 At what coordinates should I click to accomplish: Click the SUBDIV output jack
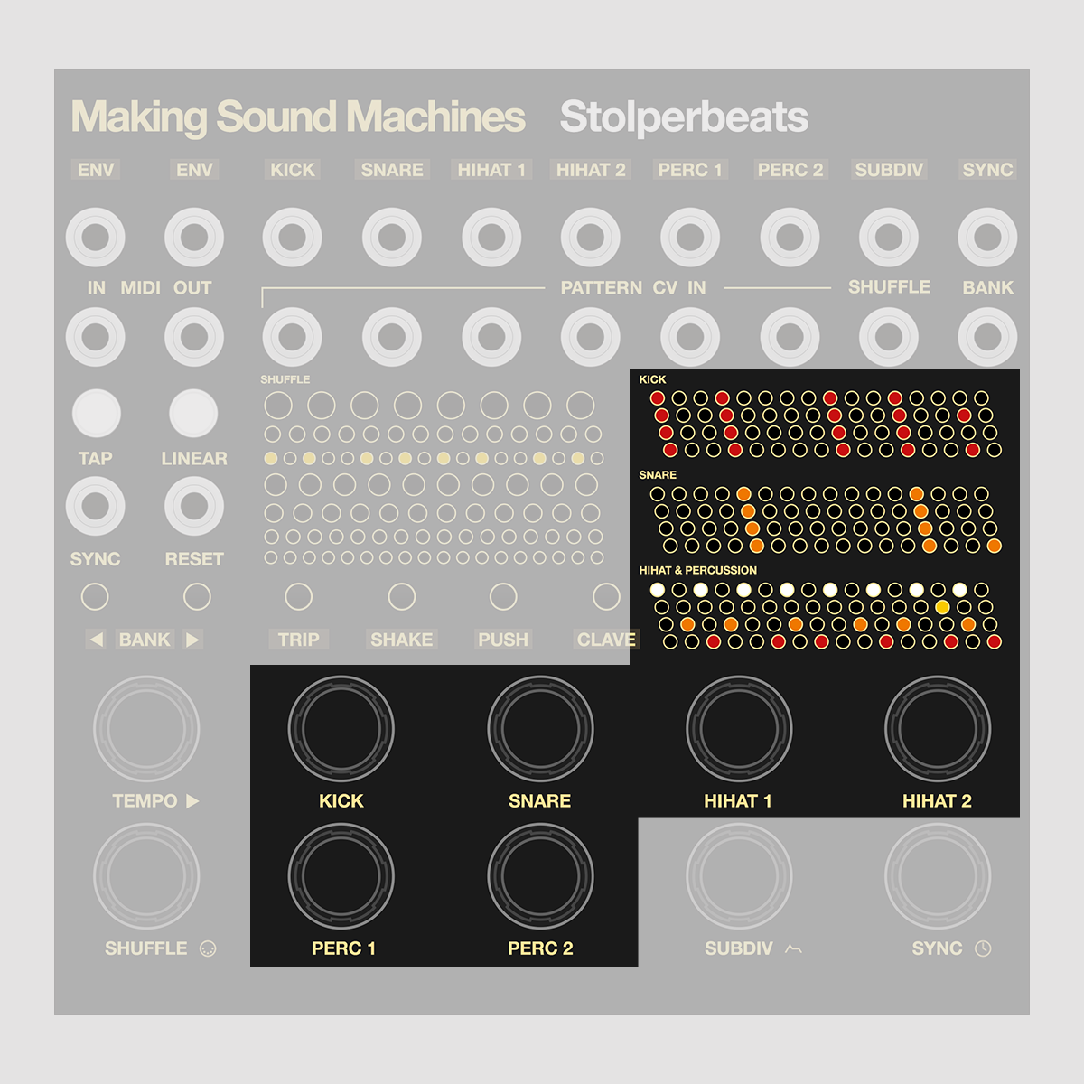(x=889, y=238)
